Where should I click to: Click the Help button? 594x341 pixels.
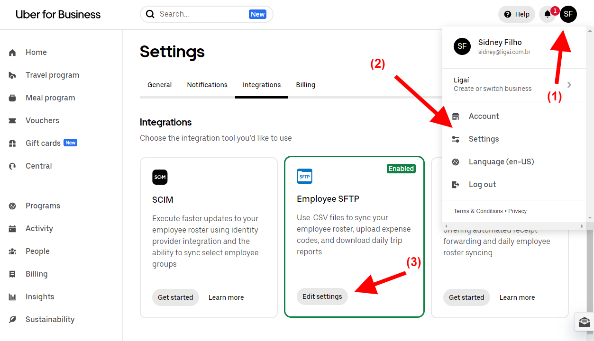[x=517, y=14]
